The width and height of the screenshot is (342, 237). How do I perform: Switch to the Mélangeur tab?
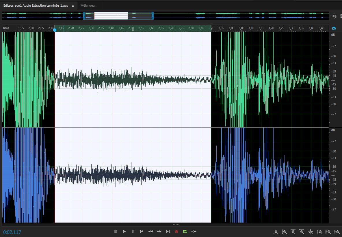[x=88, y=5]
